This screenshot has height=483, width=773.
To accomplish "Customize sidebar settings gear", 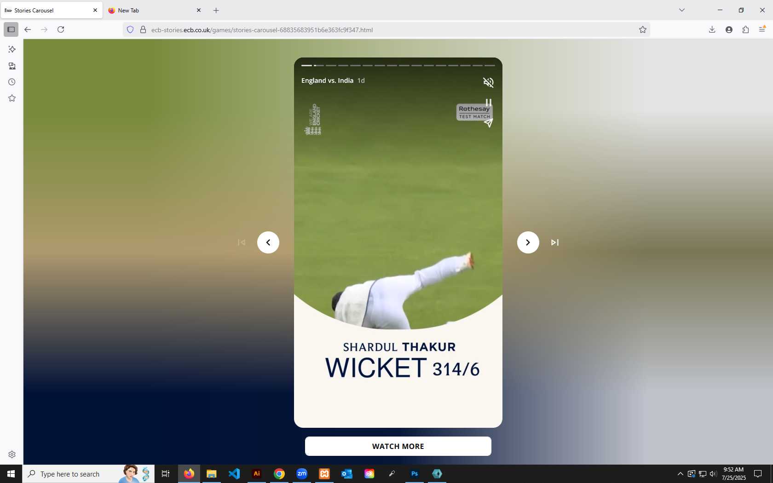I will tap(12, 454).
